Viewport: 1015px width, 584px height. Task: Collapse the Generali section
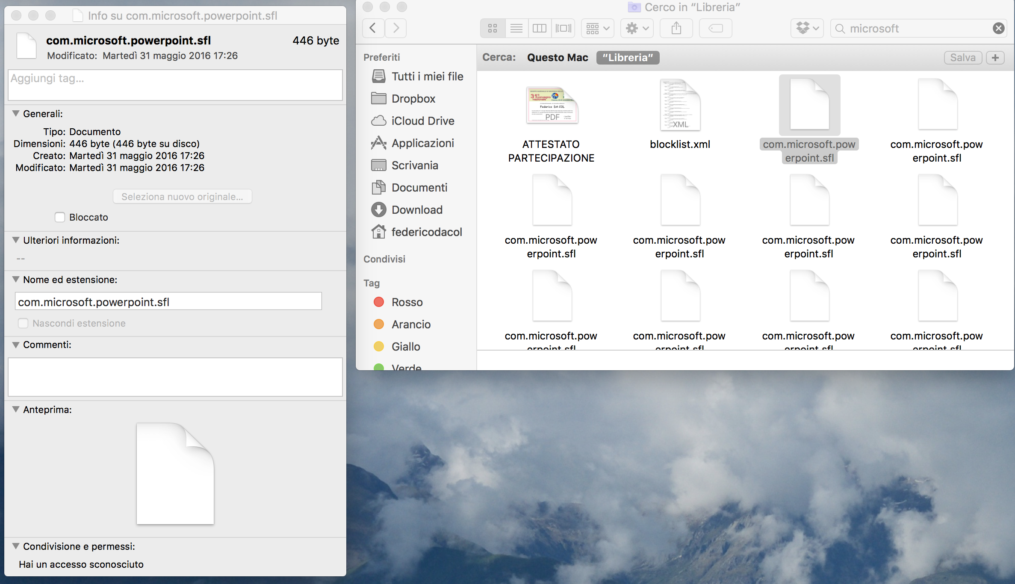16,114
